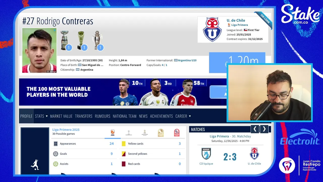Open the Liga Primera league link
The height and width of the screenshot is (182, 323).
tap(239, 25)
